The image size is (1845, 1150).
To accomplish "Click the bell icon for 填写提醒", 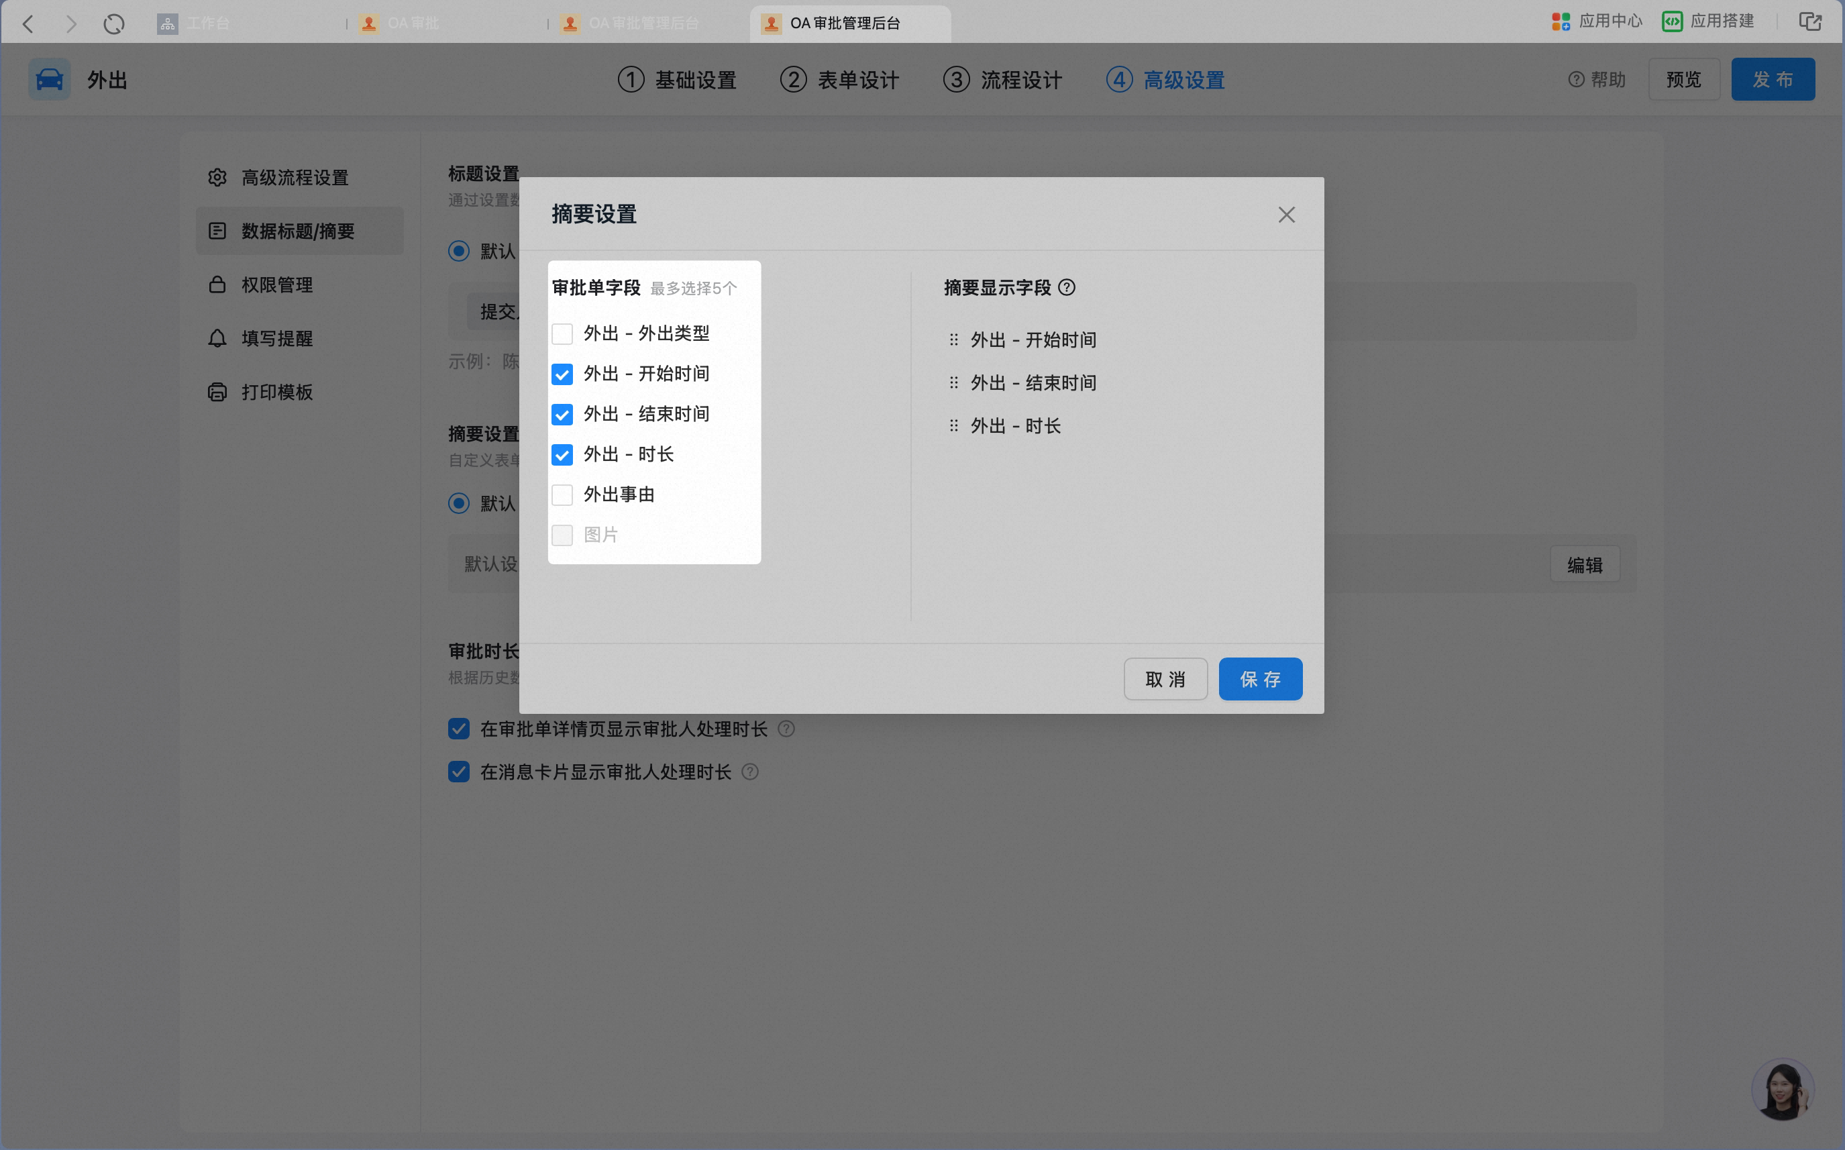I will click(x=217, y=338).
